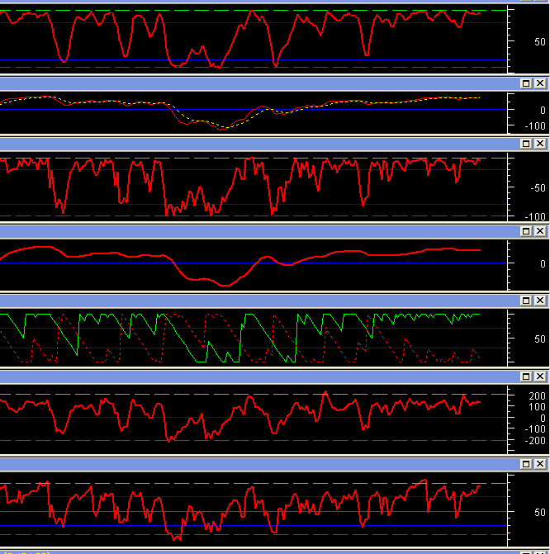The width and height of the screenshot is (550, 554).
Task: Close the panel with the -50 axis label
Action: [x=540, y=144]
